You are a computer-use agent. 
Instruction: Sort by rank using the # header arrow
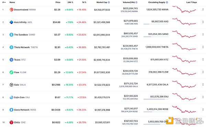[4, 2]
